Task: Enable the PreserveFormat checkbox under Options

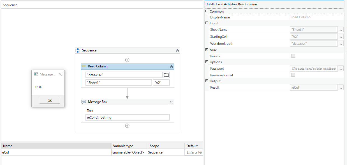Action: click(x=293, y=75)
